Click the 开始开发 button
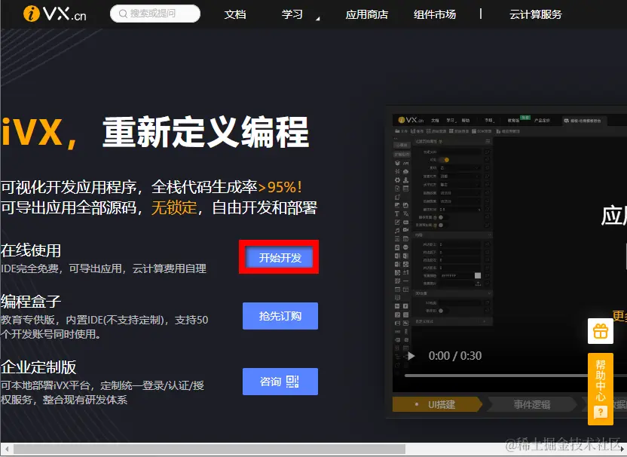This screenshot has width=627, height=457. click(279, 257)
